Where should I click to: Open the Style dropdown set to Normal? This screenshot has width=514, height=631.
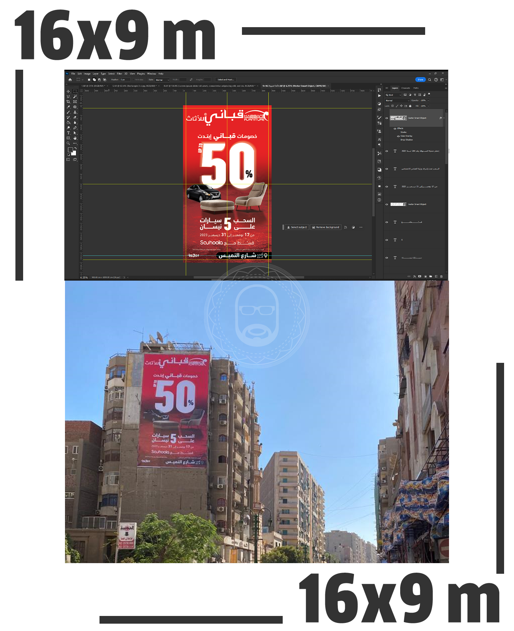(162, 80)
